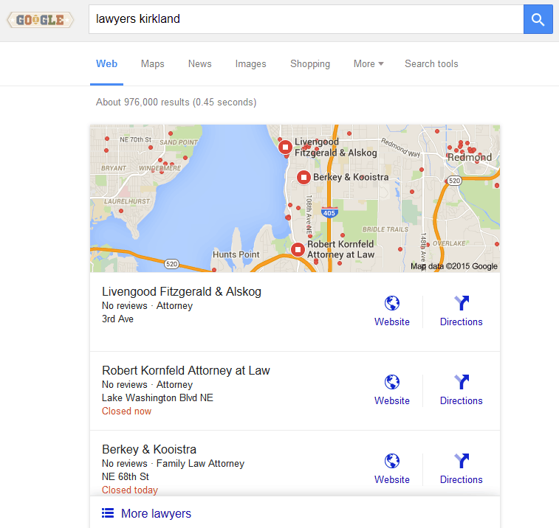
Task: Open the More lawyers link
Action: 156,513
